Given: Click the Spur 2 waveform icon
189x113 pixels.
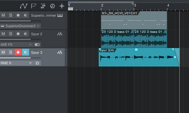Looking at the screenshot, I should tap(60, 34).
